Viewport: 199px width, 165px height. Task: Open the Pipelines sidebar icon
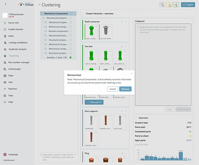pos(5,89)
